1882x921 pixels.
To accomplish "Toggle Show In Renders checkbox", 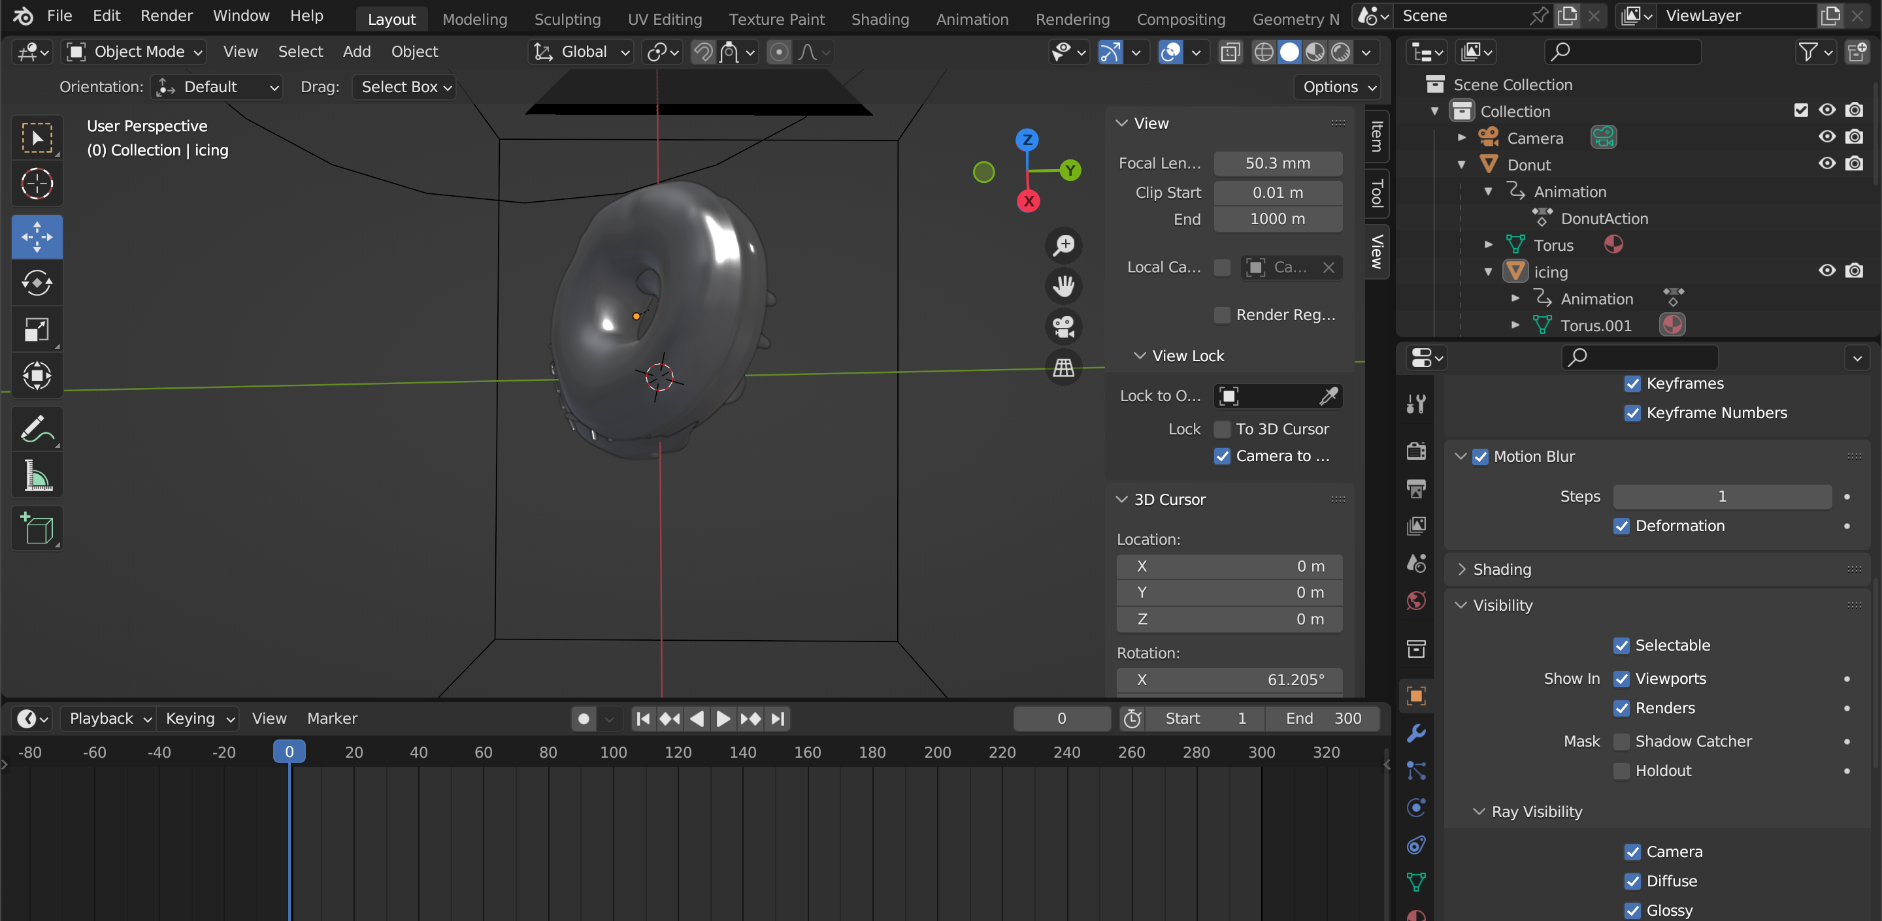I will [x=1621, y=707].
